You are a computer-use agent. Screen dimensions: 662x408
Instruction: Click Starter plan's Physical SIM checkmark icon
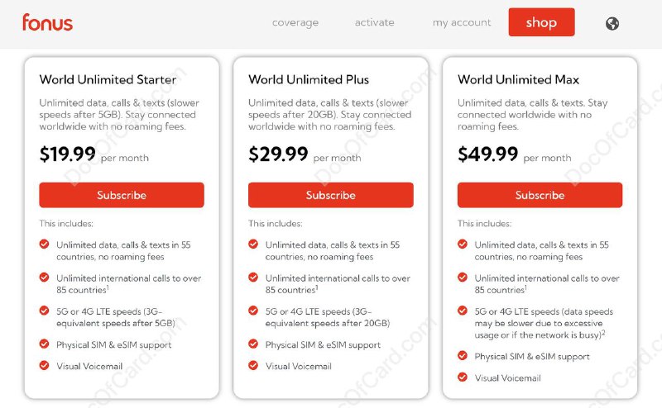pyautogui.click(x=44, y=344)
